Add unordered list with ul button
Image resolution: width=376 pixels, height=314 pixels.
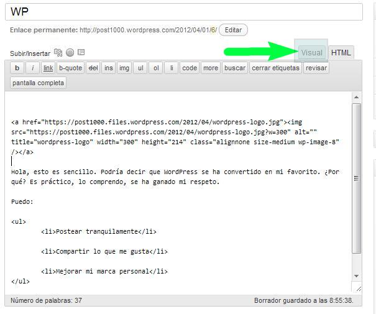tap(140, 68)
